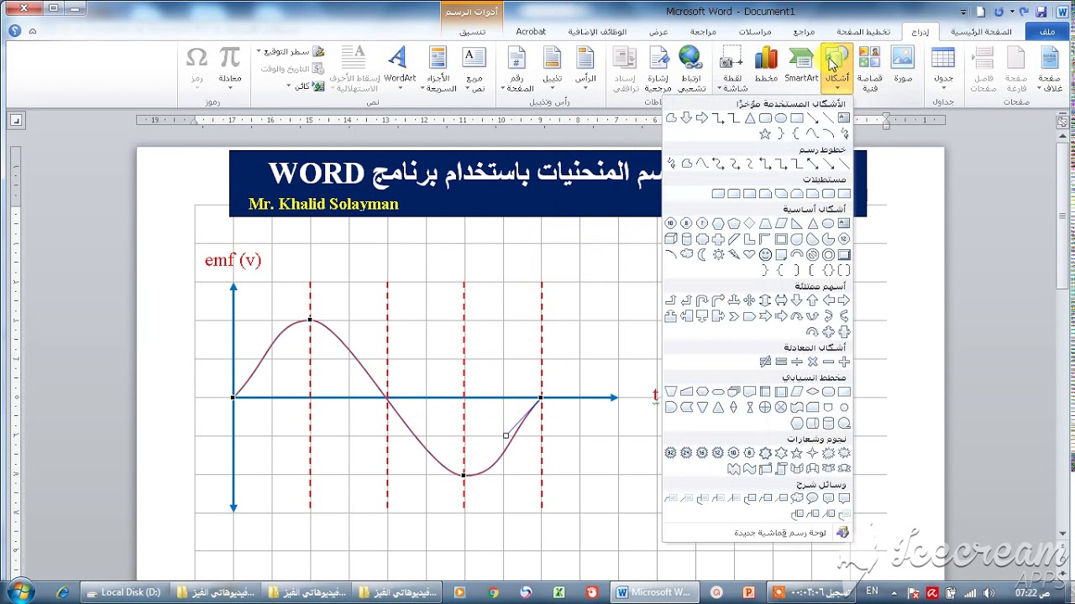Switch to the Page Layout (تخطيط الصفحة) tab
The width and height of the screenshot is (1075, 604).
tap(863, 32)
